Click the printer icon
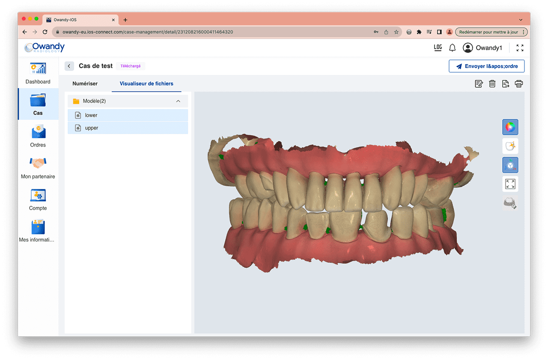This screenshot has height=360, width=548. point(519,84)
